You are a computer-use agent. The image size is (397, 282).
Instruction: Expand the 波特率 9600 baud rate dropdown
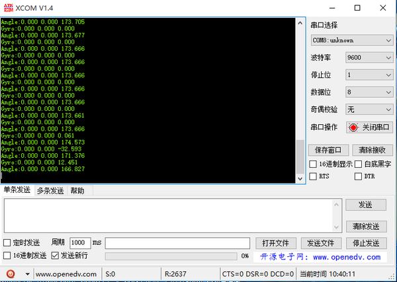(x=369, y=57)
